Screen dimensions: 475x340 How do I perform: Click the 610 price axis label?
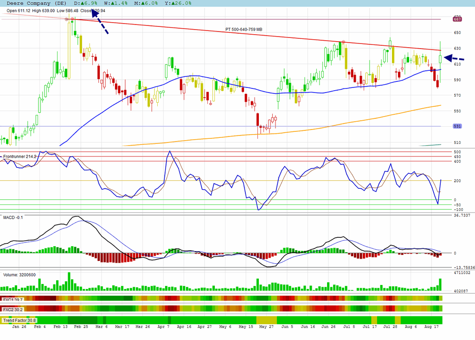point(457,64)
